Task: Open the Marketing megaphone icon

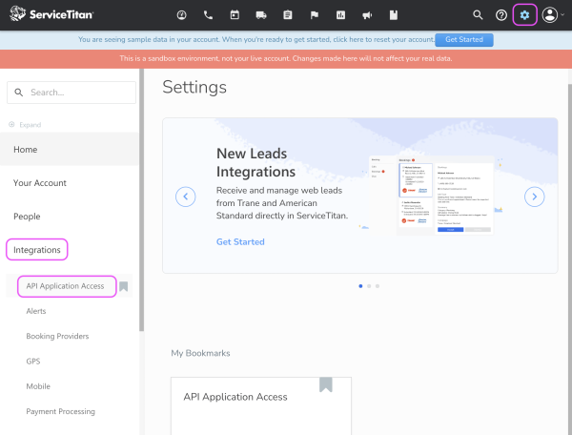Action: click(x=367, y=15)
